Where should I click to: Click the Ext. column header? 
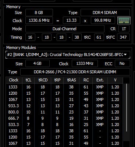100,80
